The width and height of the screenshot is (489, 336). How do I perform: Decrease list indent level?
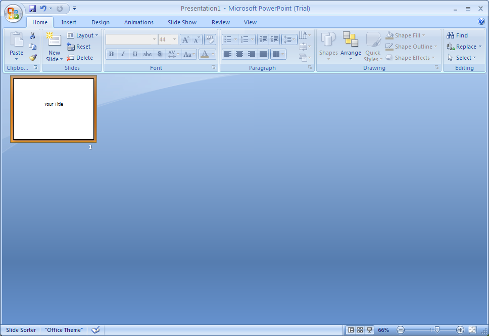(x=263, y=39)
